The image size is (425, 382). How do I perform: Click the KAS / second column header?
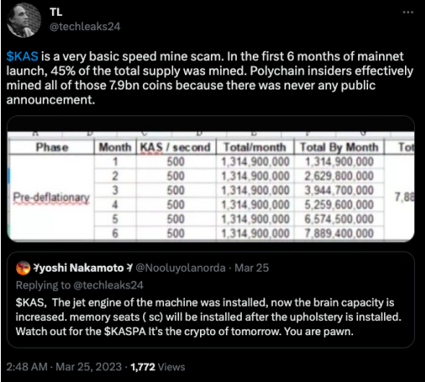click(x=176, y=147)
